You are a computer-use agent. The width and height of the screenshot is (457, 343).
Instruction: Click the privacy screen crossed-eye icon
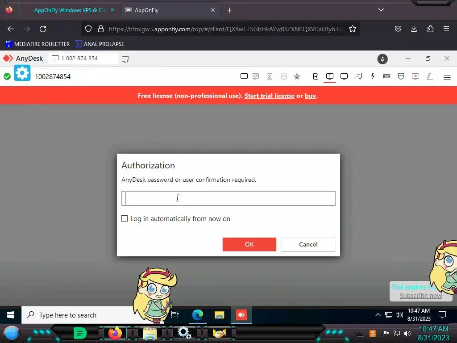(255, 76)
